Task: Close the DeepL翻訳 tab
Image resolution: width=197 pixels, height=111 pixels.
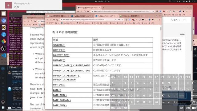Action: coord(100,8)
